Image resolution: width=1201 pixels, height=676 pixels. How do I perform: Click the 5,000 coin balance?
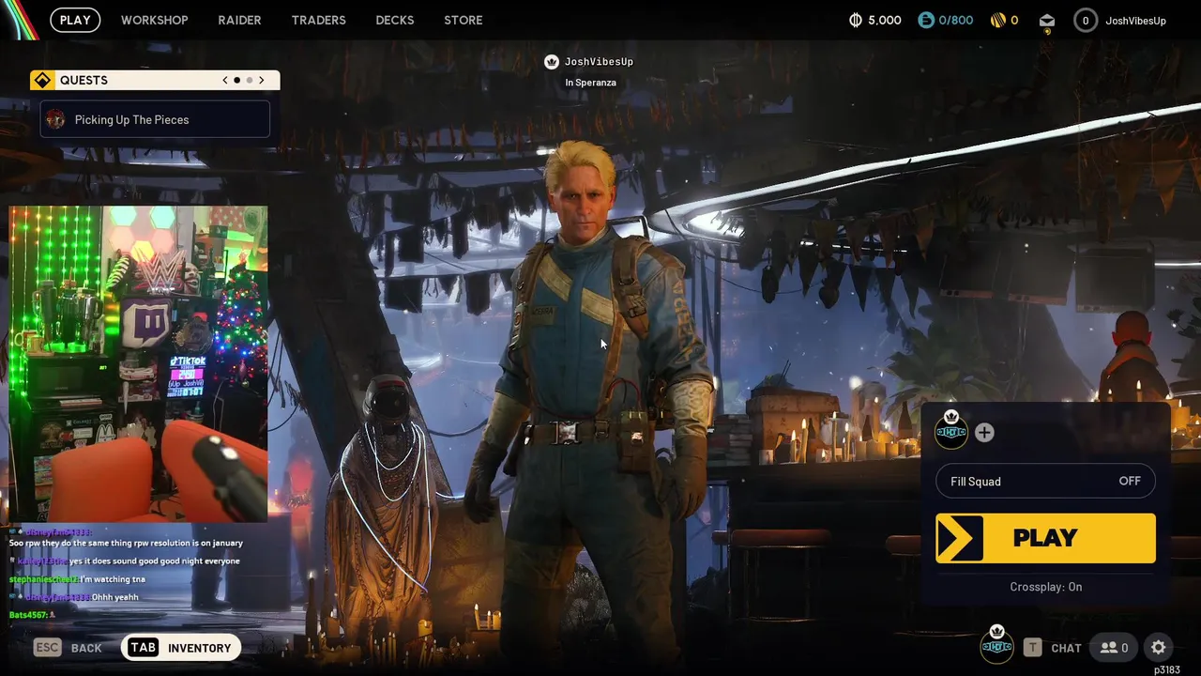pos(885,20)
